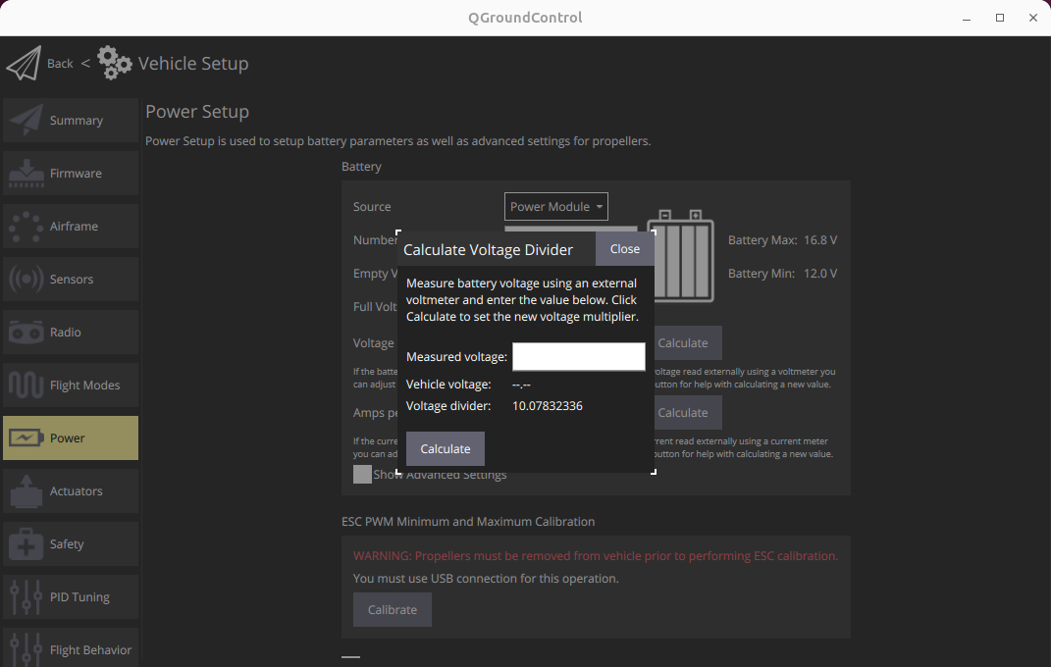
Task: Select Radio setup in the sidebar
Action: pos(71,333)
